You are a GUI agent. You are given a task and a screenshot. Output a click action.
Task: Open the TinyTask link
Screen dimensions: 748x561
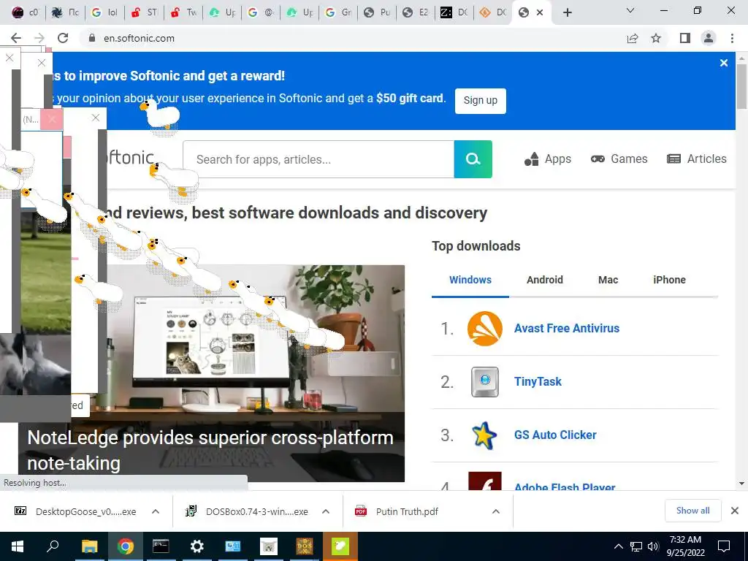pos(538,381)
